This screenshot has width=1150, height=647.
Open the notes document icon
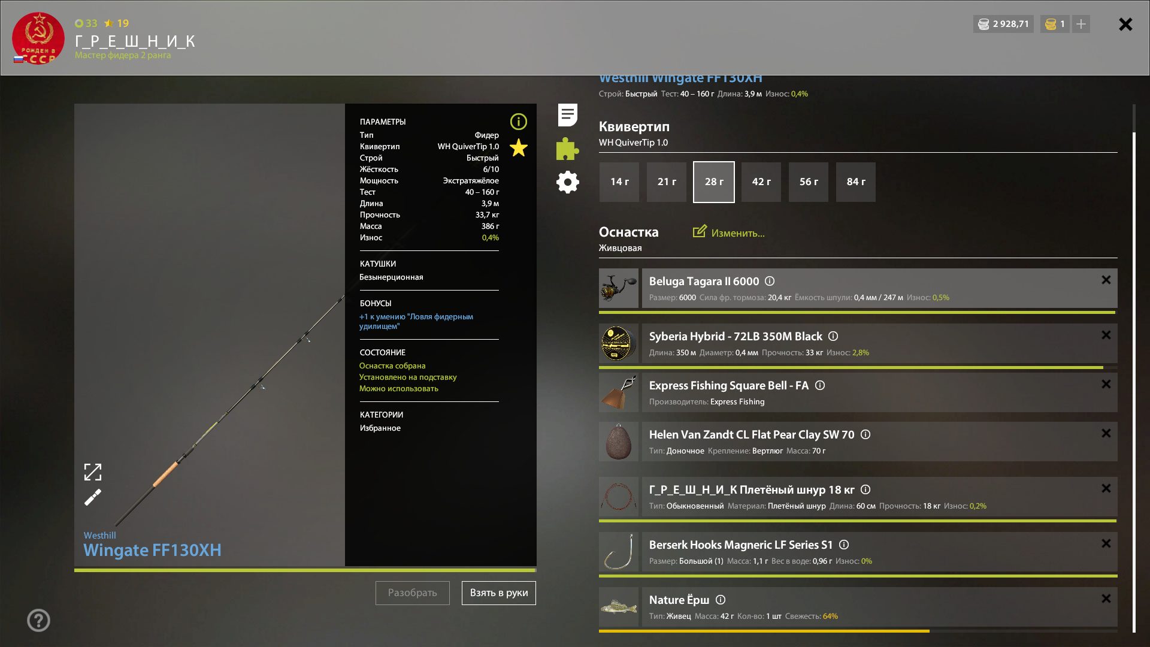point(567,115)
